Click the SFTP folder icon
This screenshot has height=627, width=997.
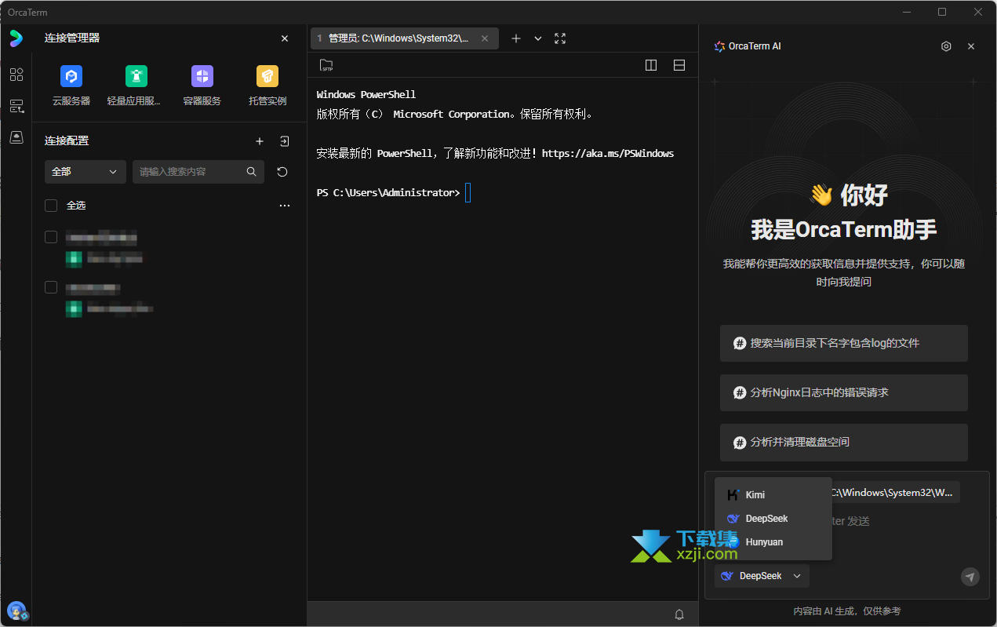(326, 65)
